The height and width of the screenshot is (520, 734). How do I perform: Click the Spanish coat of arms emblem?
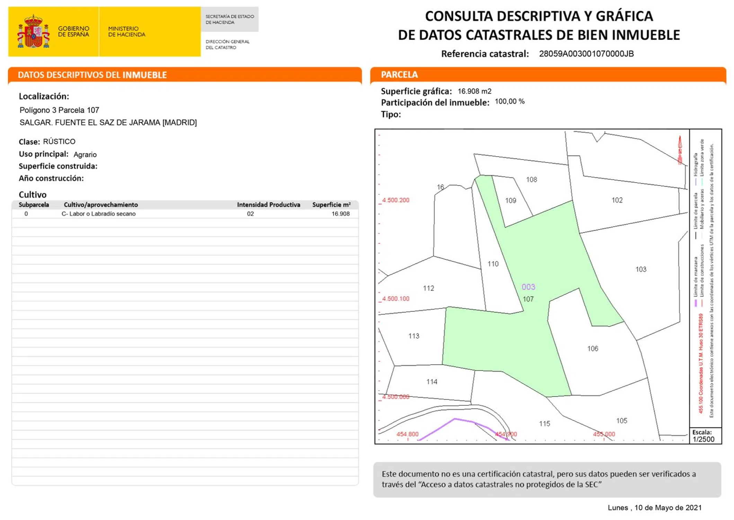pos(34,32)
